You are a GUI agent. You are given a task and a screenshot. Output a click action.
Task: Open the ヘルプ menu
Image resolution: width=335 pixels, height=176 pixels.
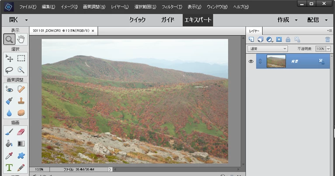[x=241, y=7]
